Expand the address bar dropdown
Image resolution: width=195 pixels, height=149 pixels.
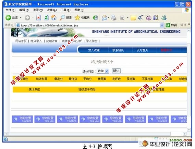(162, 25)
